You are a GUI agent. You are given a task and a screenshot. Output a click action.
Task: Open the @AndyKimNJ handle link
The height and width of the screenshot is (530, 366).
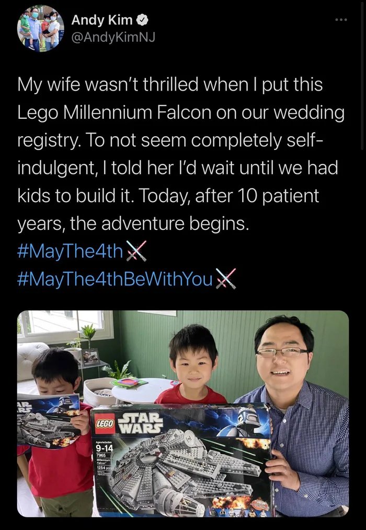pyautogui.click(x=112, y=38)
